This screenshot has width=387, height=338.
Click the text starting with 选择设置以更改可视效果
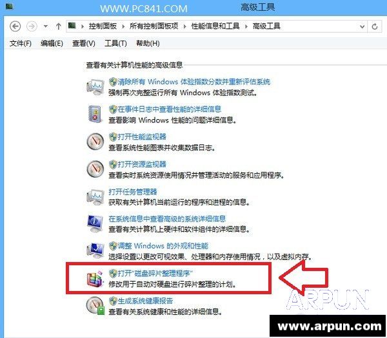(x=210, y=257)
